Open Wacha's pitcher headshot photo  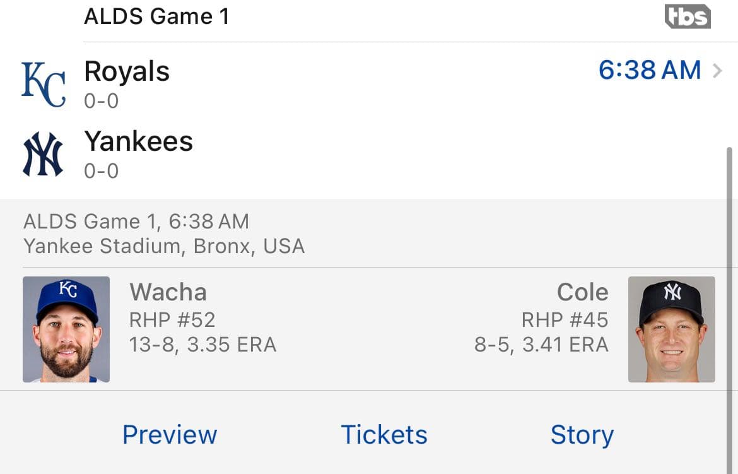66,329
